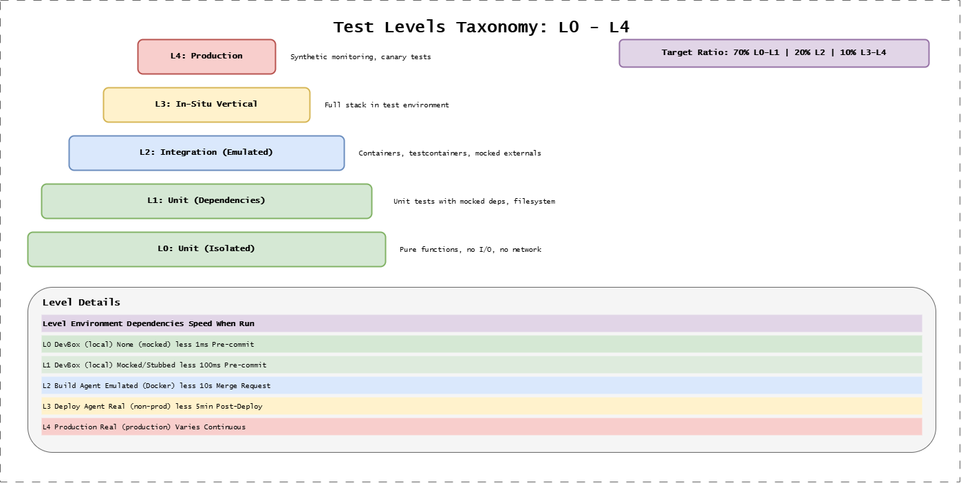
Task: Click the mocked deps filesystem annotation
Action: (474, 202)
